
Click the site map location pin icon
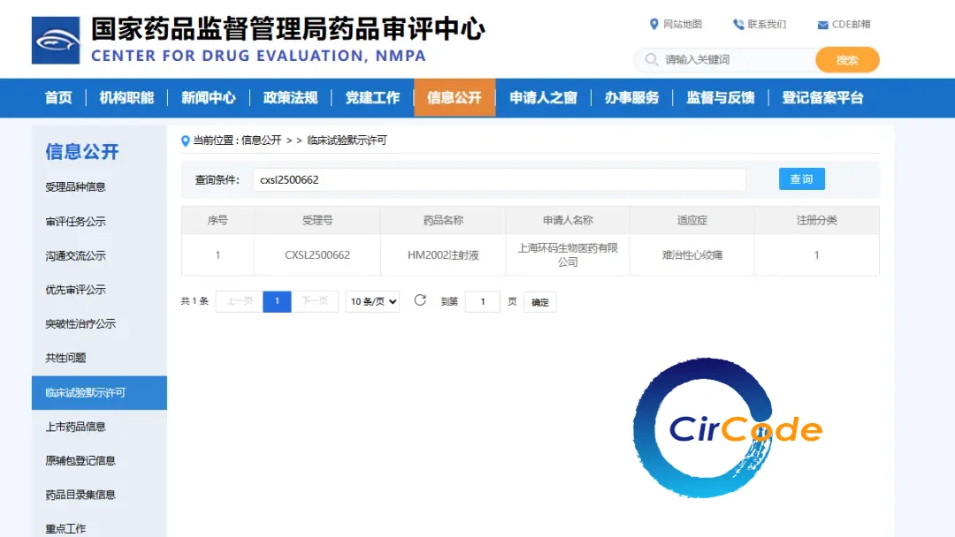click(x=654, y=25)
